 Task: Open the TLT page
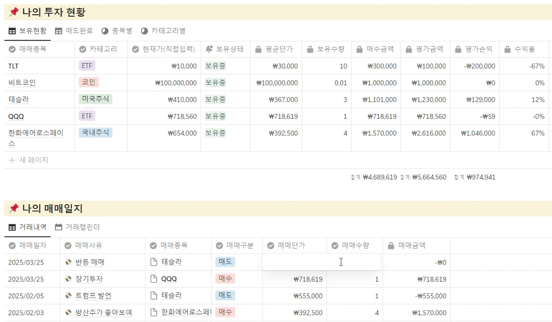pyautogui.click(x=13, y=66)
